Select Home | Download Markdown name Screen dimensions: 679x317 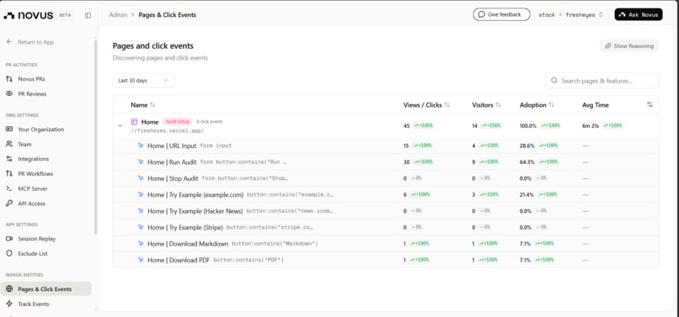pos(188,244)
